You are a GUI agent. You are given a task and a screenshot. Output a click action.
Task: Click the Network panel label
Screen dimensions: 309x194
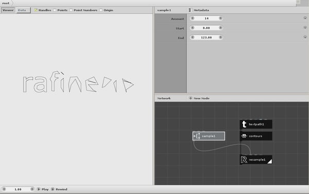(x=164, y=98)
